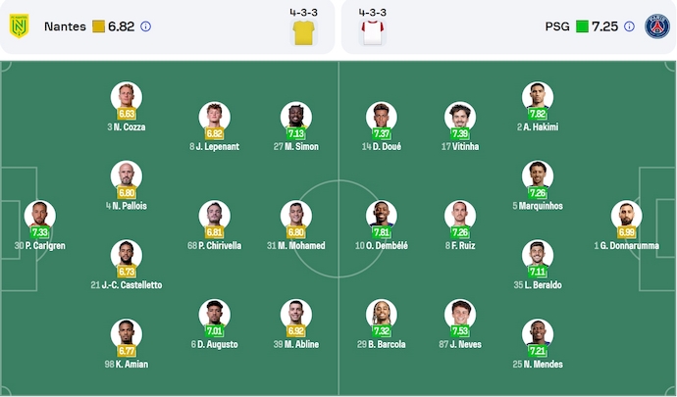Image resolution: width=677 pixels, height=397 pixels.
Task: Click the white PSG jersey icon
Action: click(372, 32)
